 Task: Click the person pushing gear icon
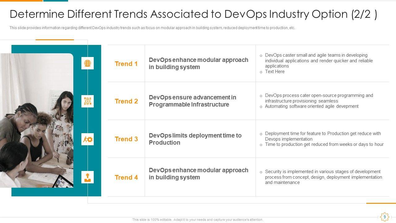tap(88, 139)
